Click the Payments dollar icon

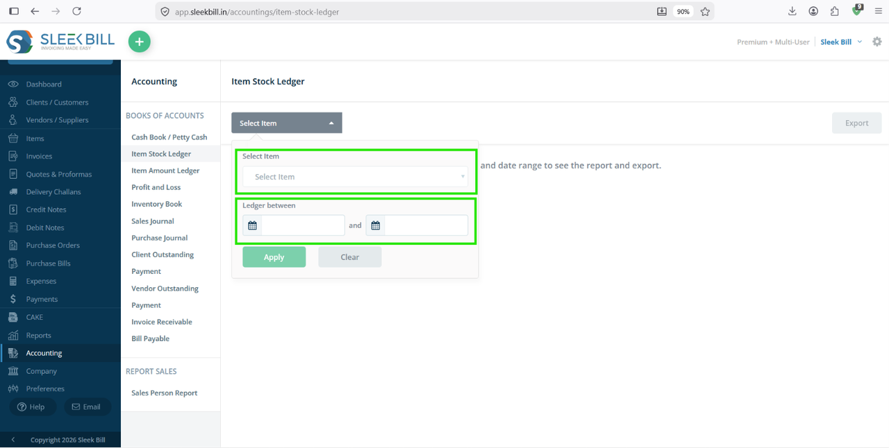pos(13,299)
